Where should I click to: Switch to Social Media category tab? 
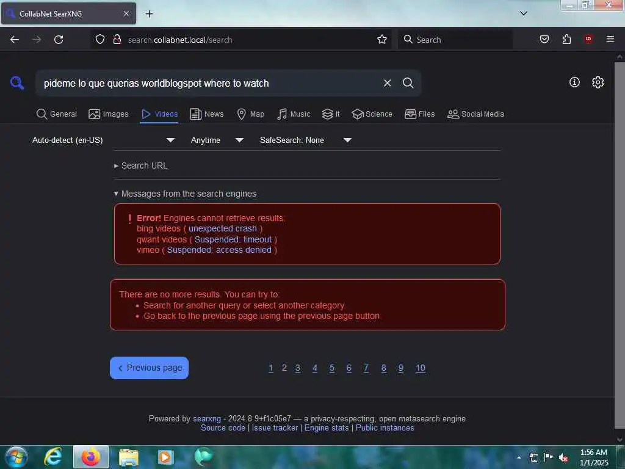click(475, 114)
